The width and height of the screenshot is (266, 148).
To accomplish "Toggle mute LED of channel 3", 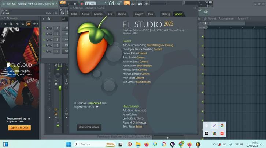I will pos(44,40).
